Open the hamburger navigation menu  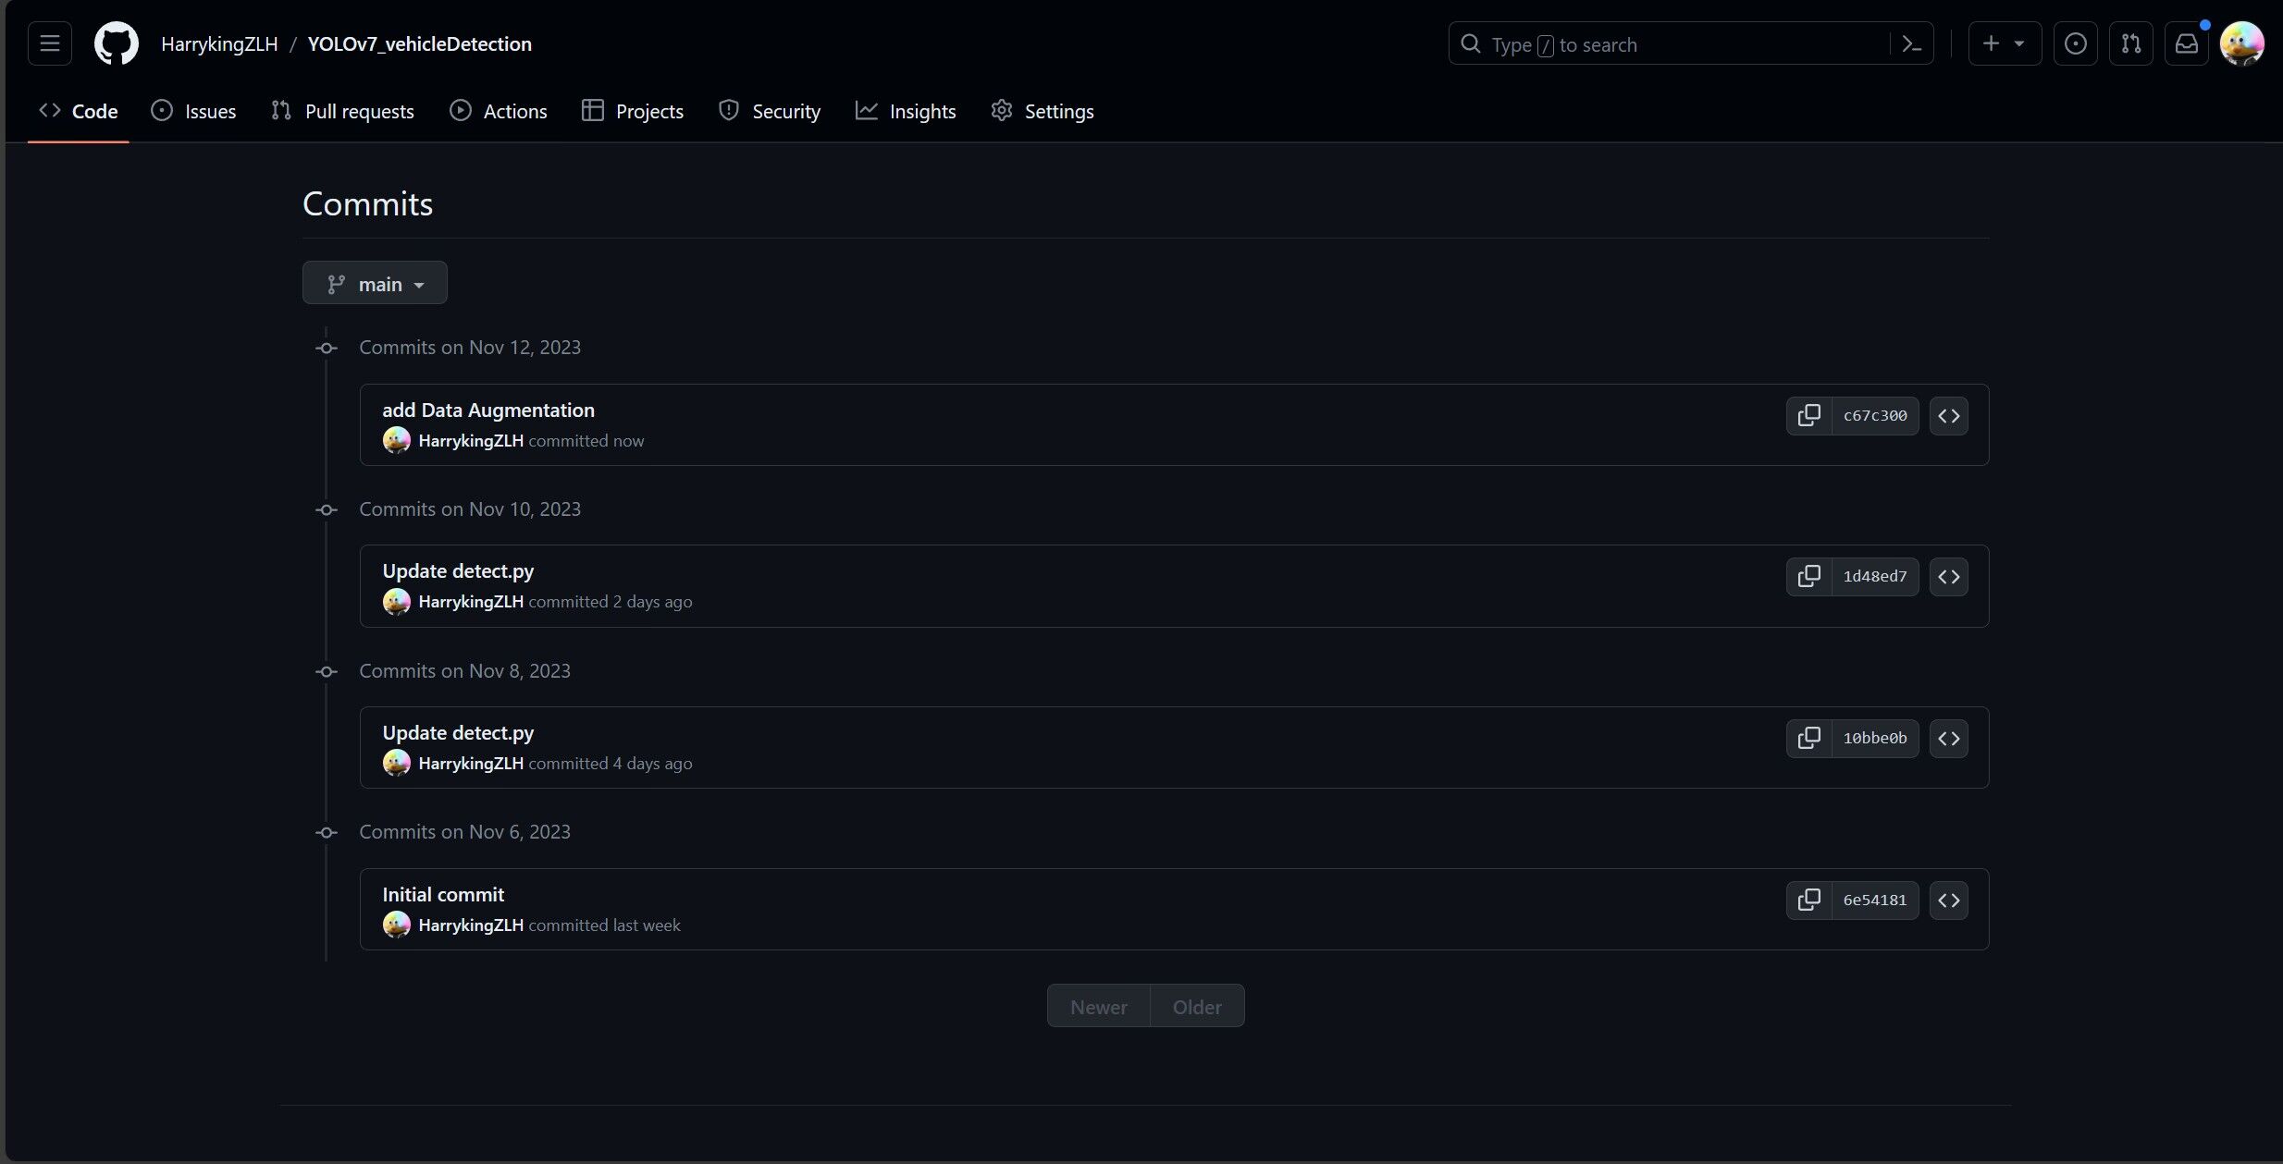pos(50,43)
